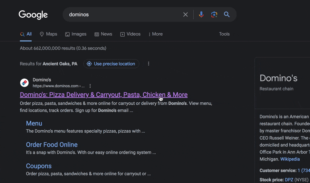
Task: Switch to the Maps tab
Action: [x=48, y=34]
